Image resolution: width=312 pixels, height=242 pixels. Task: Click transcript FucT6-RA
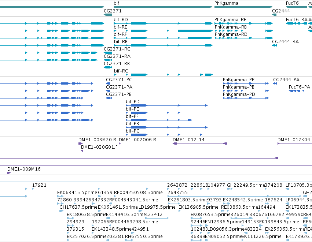(x=297, y=23)
